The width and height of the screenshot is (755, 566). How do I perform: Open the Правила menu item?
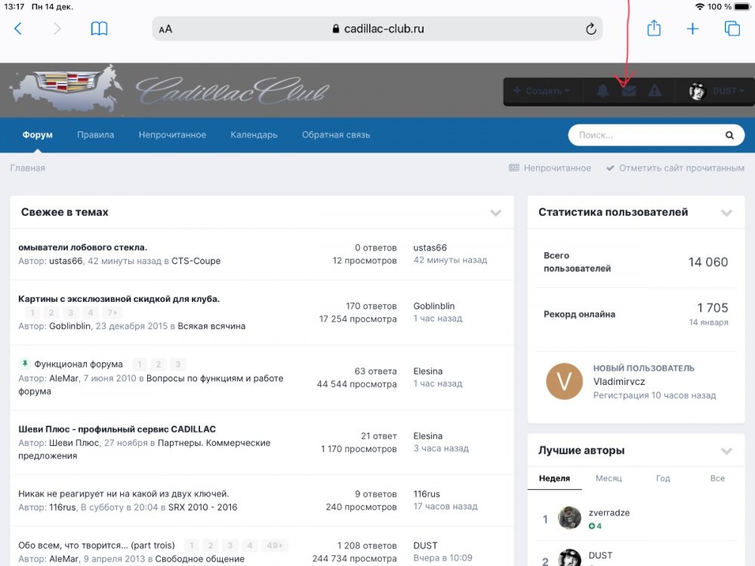pyautogui.click(x=95, y=135)
